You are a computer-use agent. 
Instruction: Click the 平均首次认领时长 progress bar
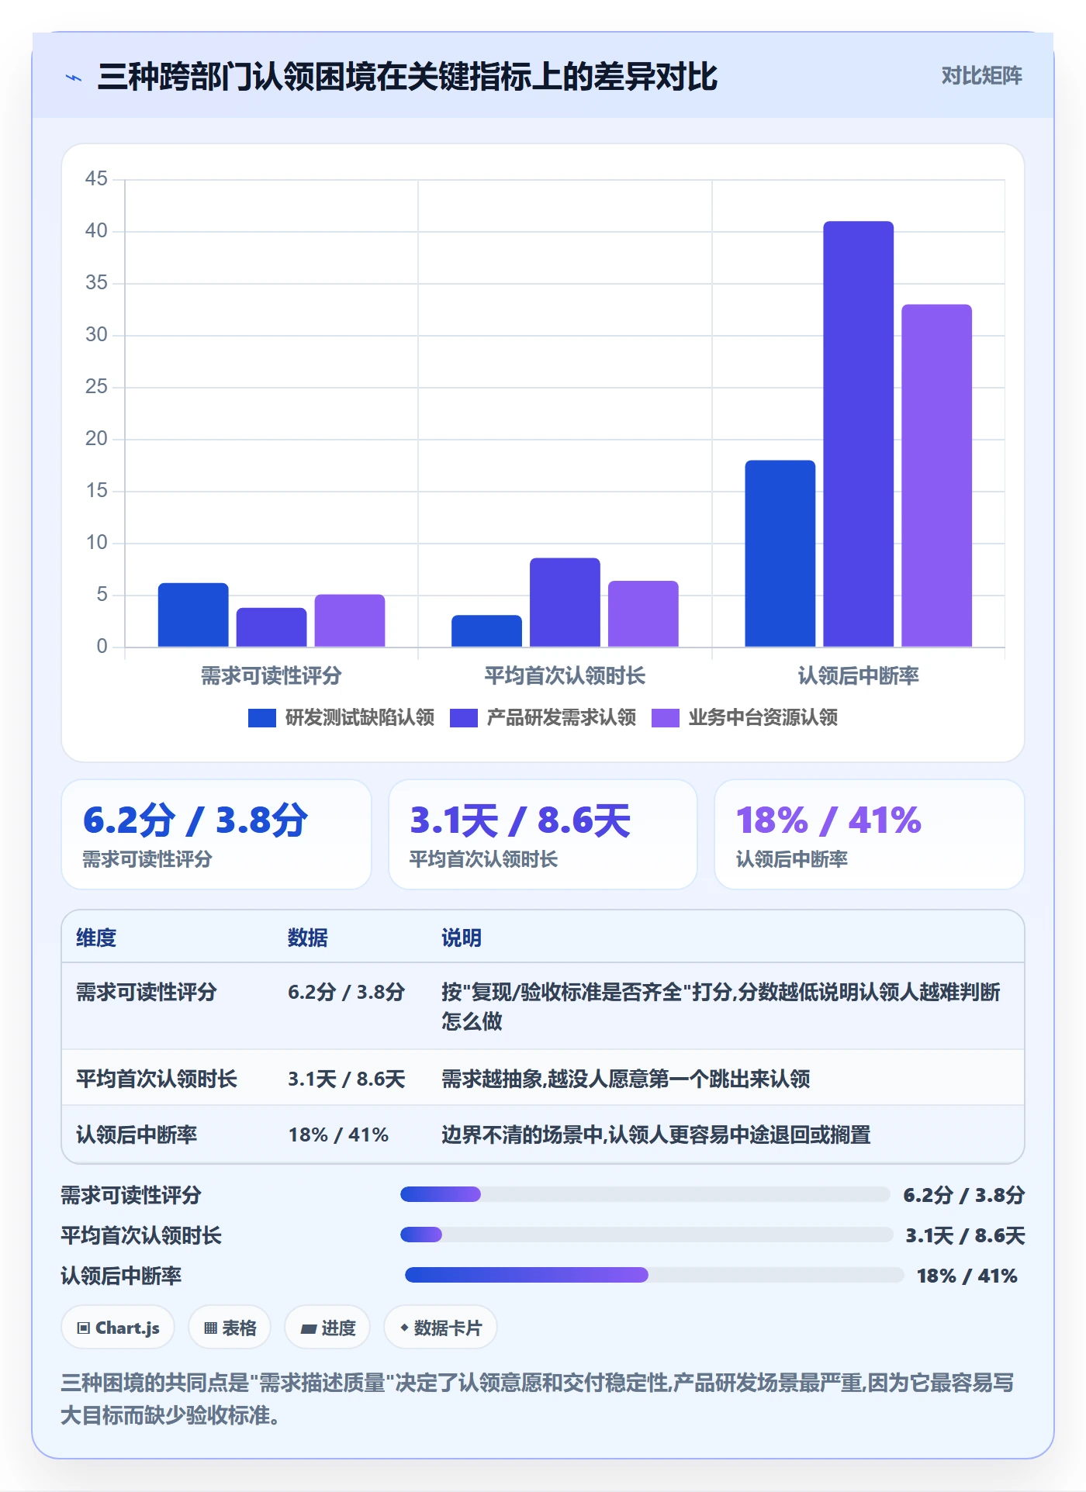[646, 1235]
